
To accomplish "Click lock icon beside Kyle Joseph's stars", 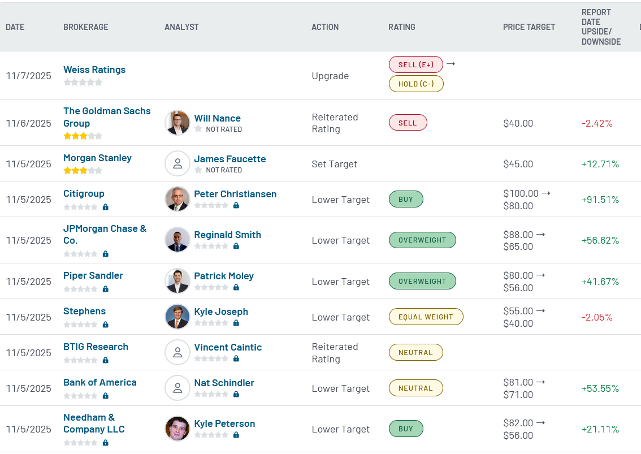I will (x=236, y=323).
